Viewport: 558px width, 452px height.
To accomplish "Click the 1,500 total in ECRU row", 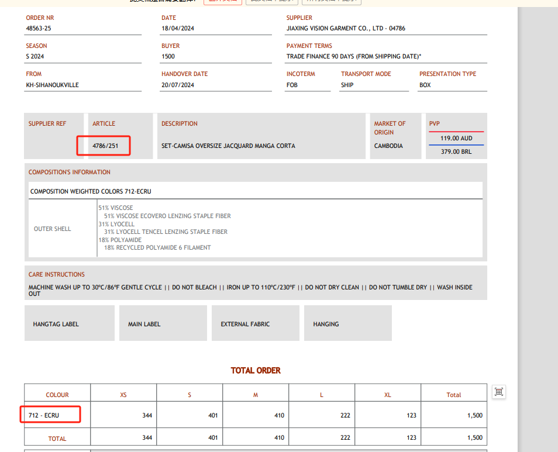I will tap(474, 416).
